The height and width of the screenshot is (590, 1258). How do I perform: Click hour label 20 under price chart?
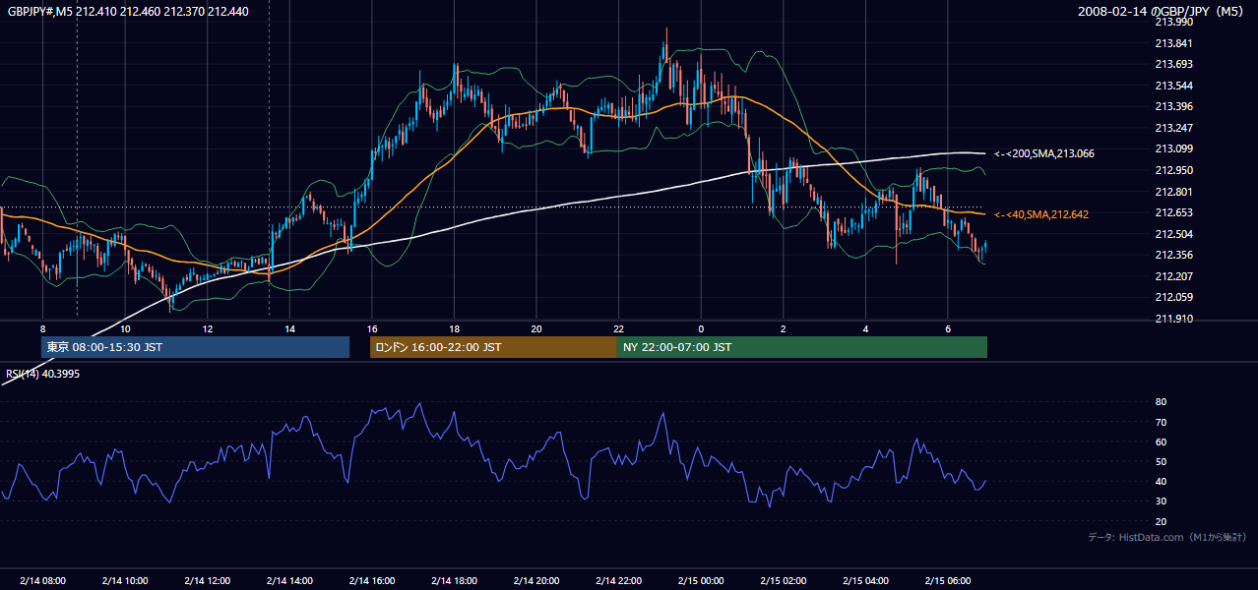(x=535, y=327)
